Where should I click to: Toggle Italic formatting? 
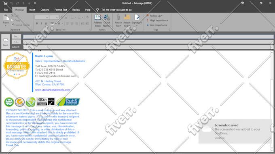(x=41, y=23)
